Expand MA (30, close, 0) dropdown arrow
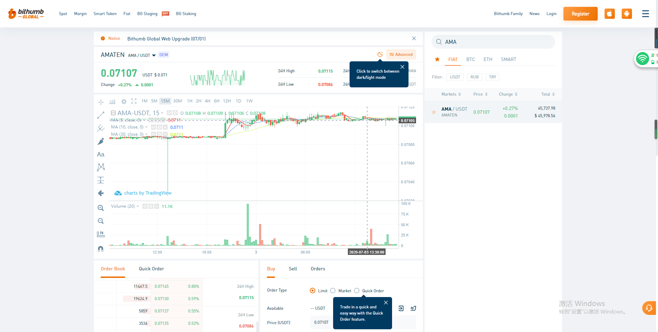This screenshot has width=658, height=332. click(146, 134)
